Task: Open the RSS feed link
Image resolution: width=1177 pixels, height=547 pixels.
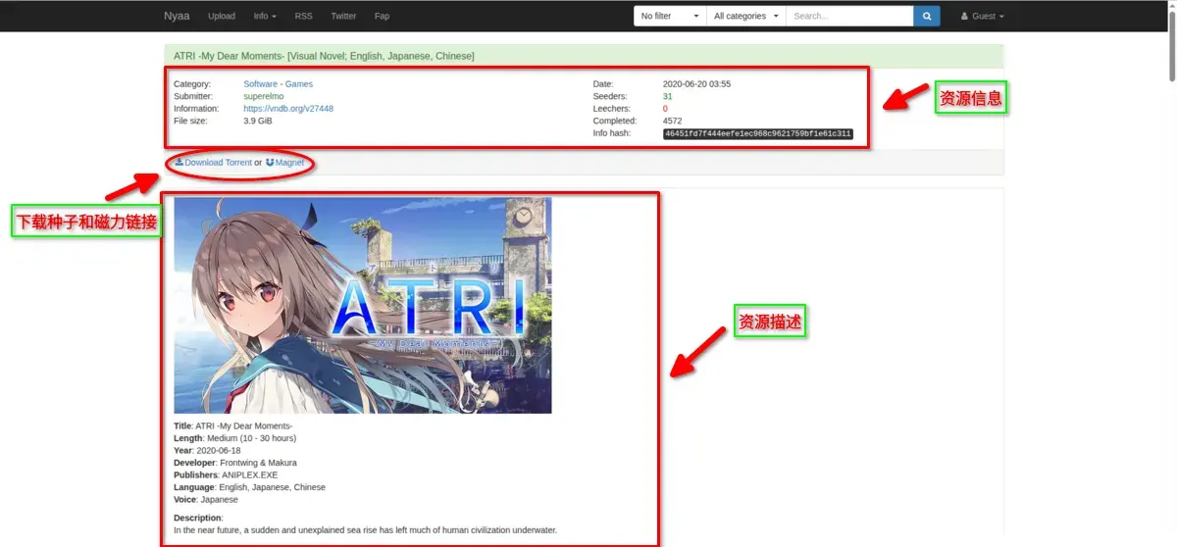Action: pyautogui.click(x=303, y=16)
